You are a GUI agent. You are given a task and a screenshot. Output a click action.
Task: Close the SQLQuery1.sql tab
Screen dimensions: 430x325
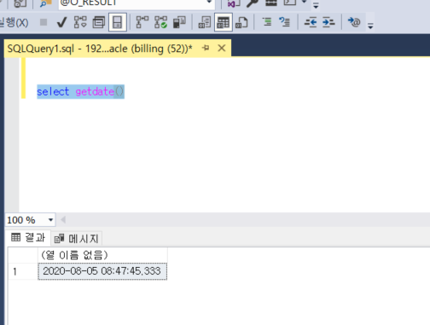coord(222,49)
